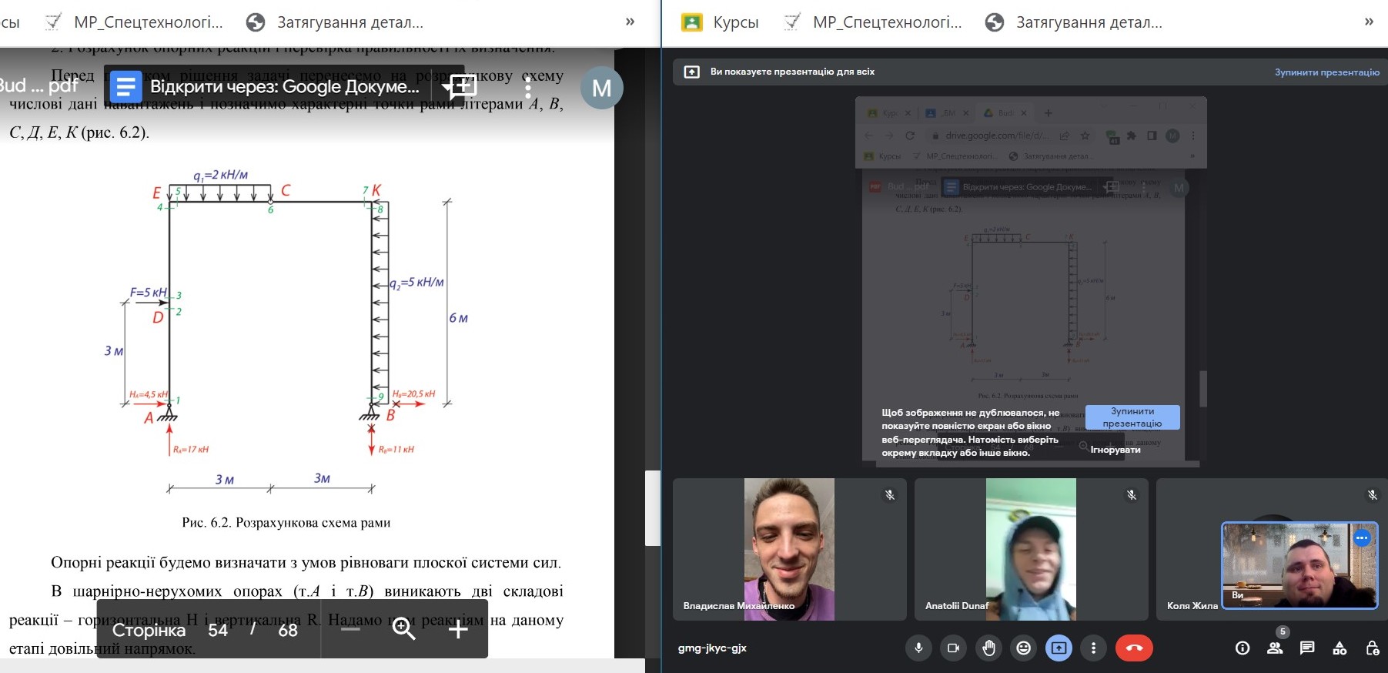Click the muted mic icon on Коля Жила's tile
The image size is (1388, 673).
[x=1372, y=495]
